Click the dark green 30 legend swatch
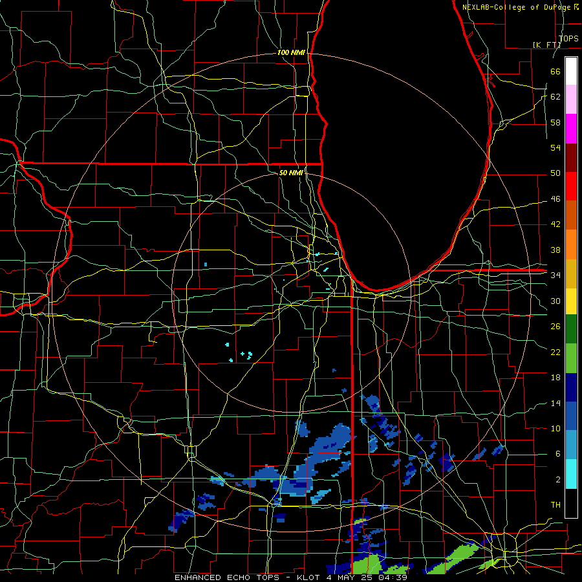582x582 pixels. click(571, 329)
